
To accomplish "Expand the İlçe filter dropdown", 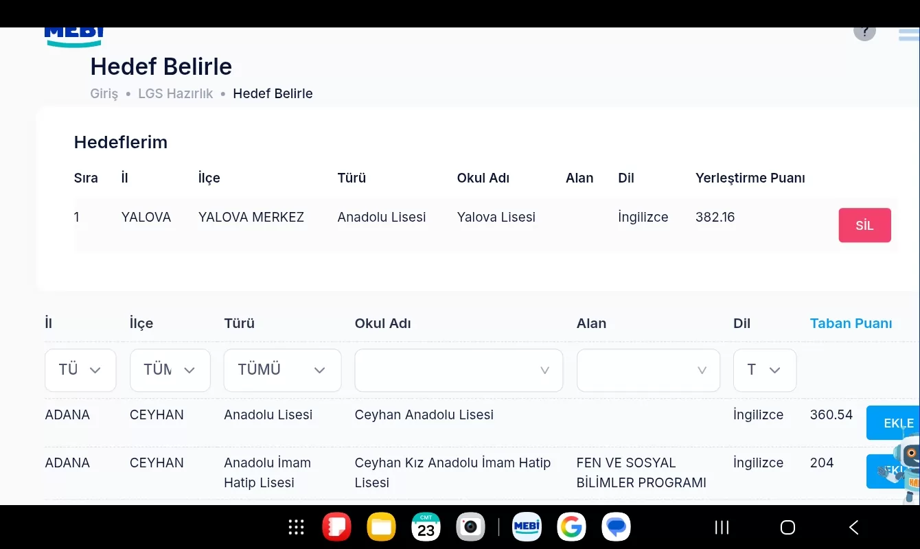I will click(x=170, y=371).
